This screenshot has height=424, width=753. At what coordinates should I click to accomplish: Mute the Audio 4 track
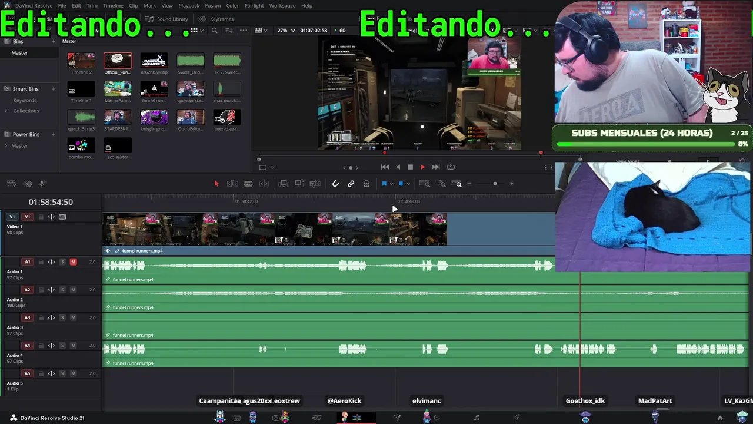point(73,346)
